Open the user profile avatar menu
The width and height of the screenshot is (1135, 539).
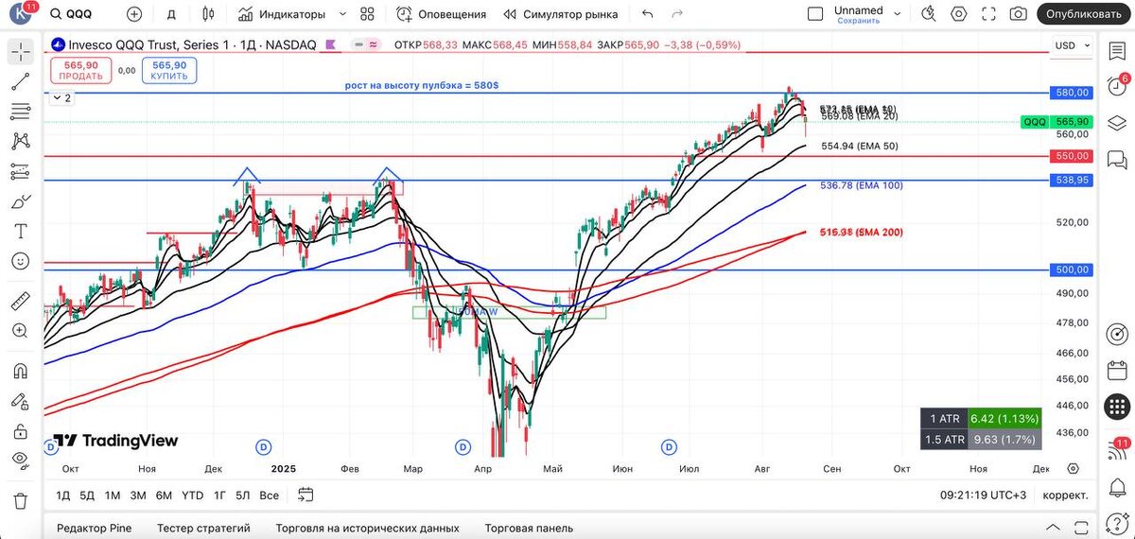[22, 14]
